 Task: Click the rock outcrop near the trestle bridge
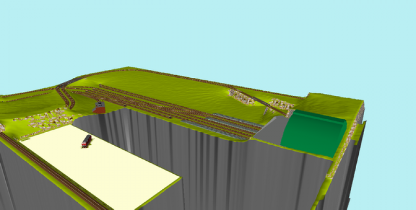click(242, 96)
